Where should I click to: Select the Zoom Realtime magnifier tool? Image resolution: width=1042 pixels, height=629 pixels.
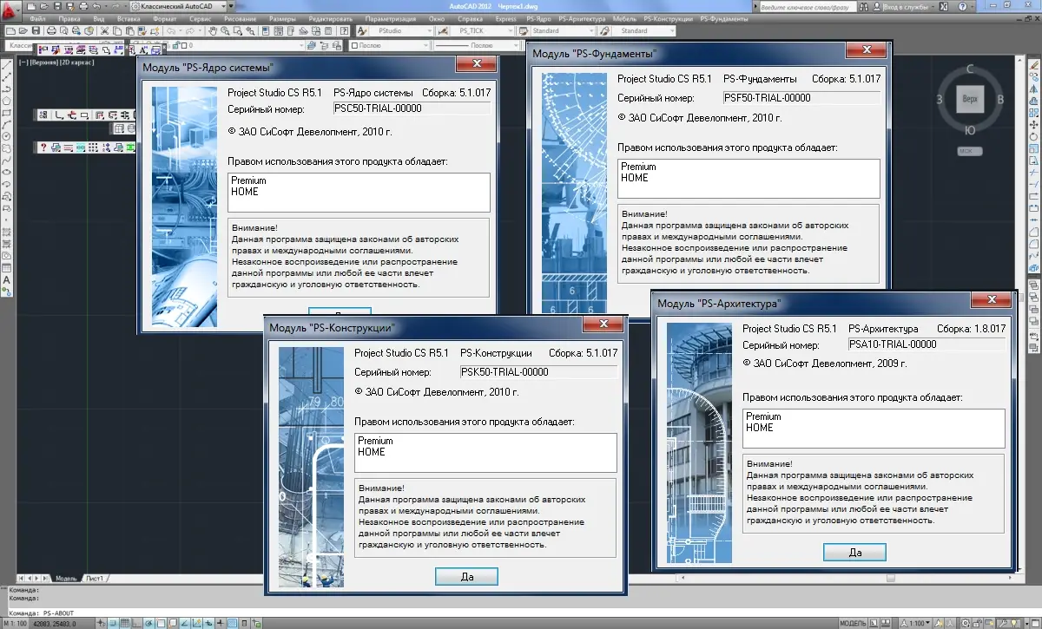(225, 31)
